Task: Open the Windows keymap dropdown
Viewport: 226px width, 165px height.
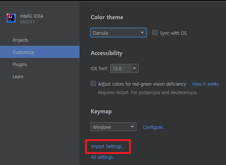Action: (114, 127)
